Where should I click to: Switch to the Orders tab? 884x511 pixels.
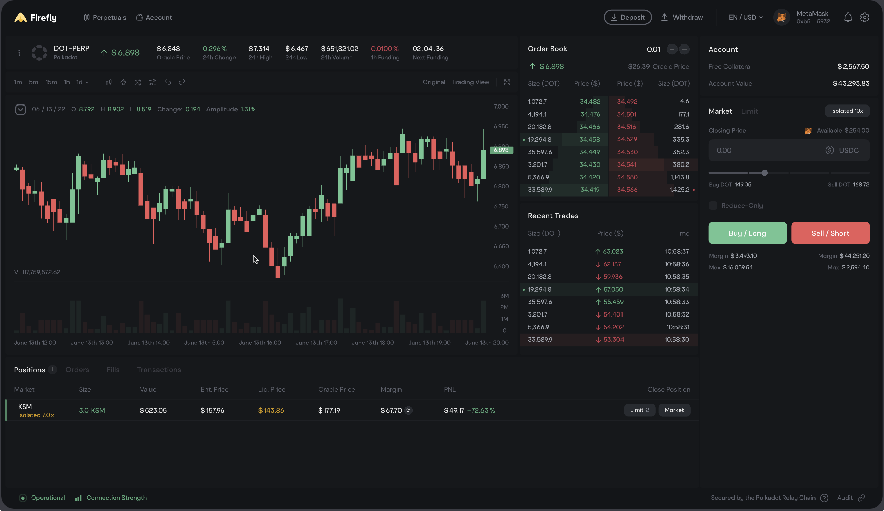pyautogui.click(x=78, y=370)
